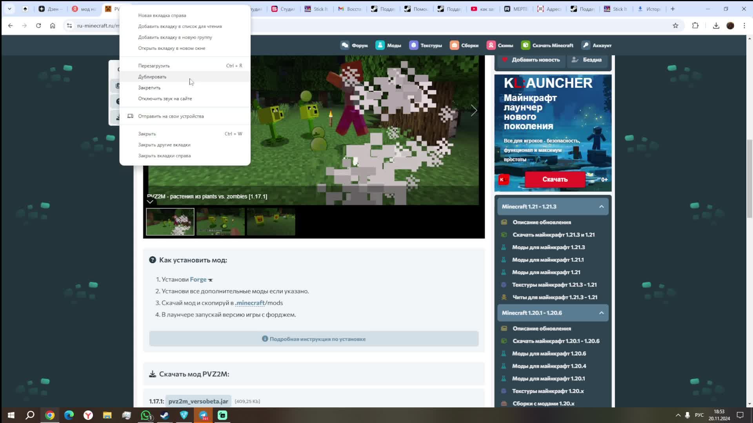Open Подробная инструкция по установке
This screenshot has width=753, height=423.
pos(314,339)
